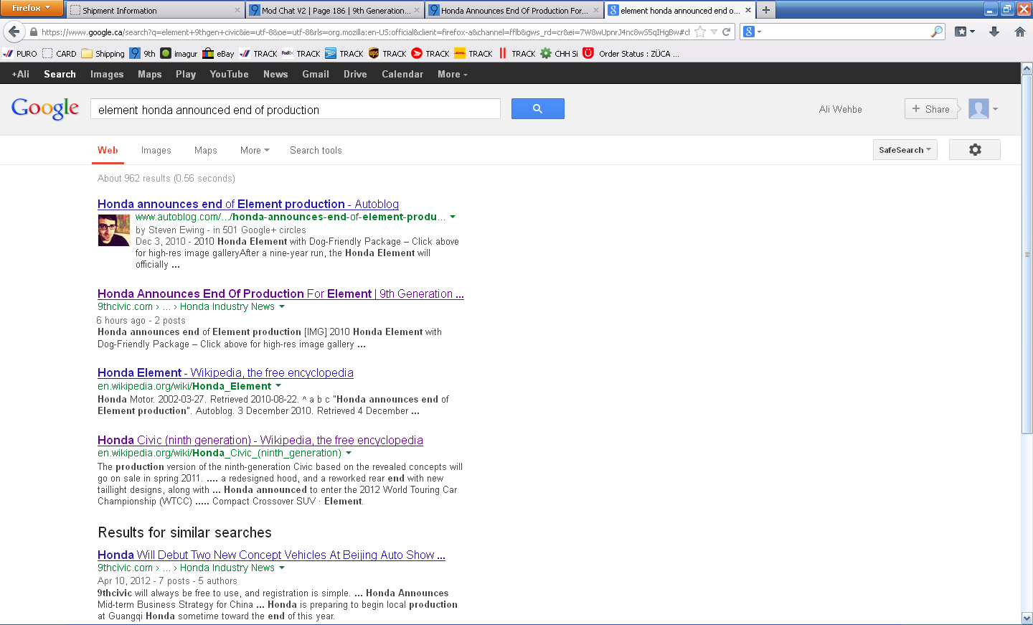Click the blue Google search magnifier button
Screen dimensions: 1033x625
(537, 109)
